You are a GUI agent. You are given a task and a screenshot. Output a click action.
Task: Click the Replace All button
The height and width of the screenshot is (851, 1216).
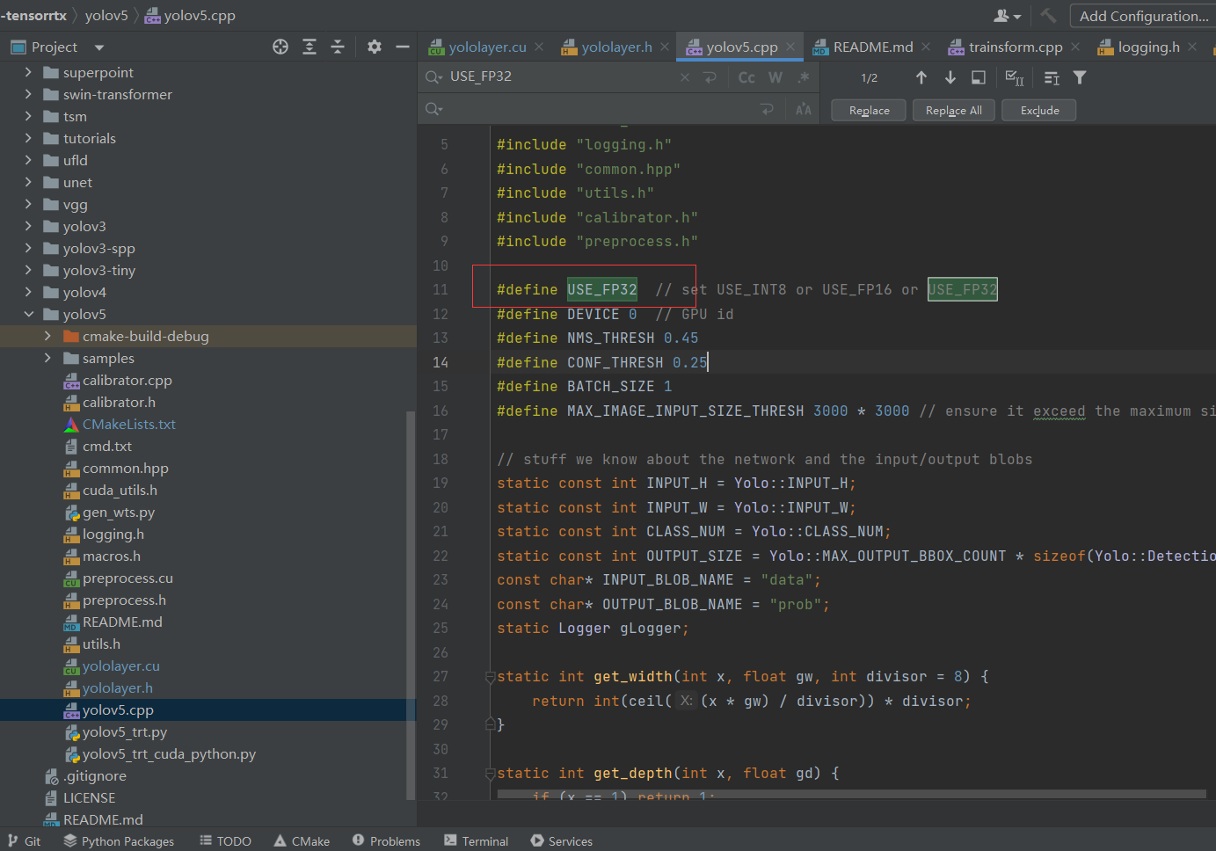click(953, 109)
